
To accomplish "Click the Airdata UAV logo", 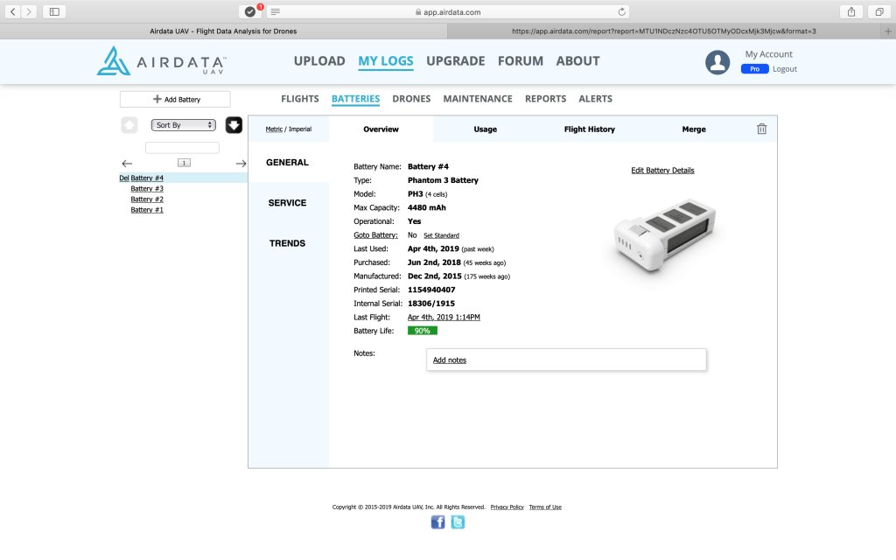I will tap(162, 60).
